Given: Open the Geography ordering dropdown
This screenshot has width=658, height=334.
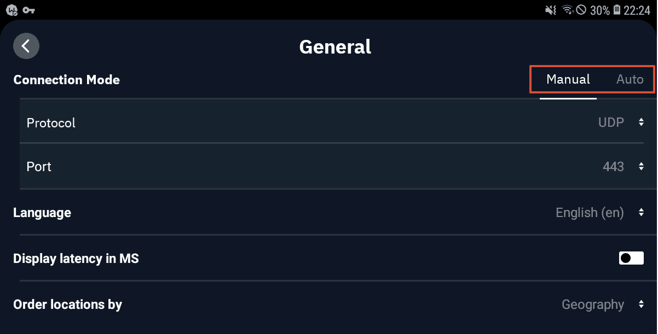Looking at the screenshot, I should pos(593,304).
